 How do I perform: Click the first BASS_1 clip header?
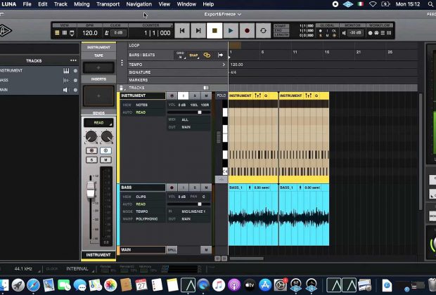tap(253, 188)
